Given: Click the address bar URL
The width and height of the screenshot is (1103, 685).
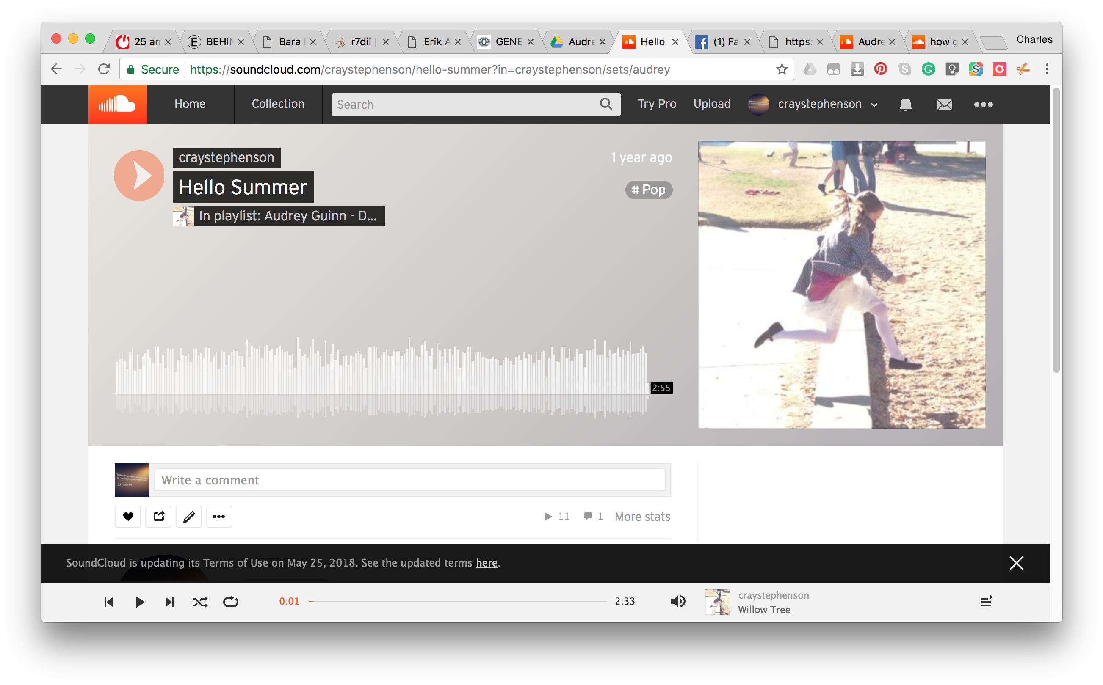Looking at the screenshot, I should tap(430, 69).
